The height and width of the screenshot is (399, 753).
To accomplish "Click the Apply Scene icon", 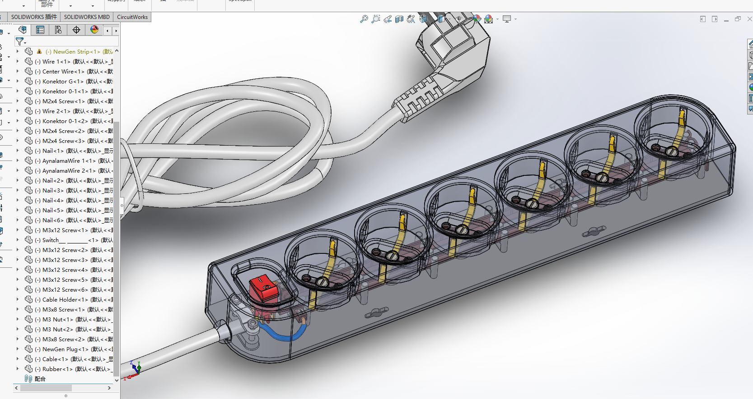I will pyautogui.click(x=489, y=19).
